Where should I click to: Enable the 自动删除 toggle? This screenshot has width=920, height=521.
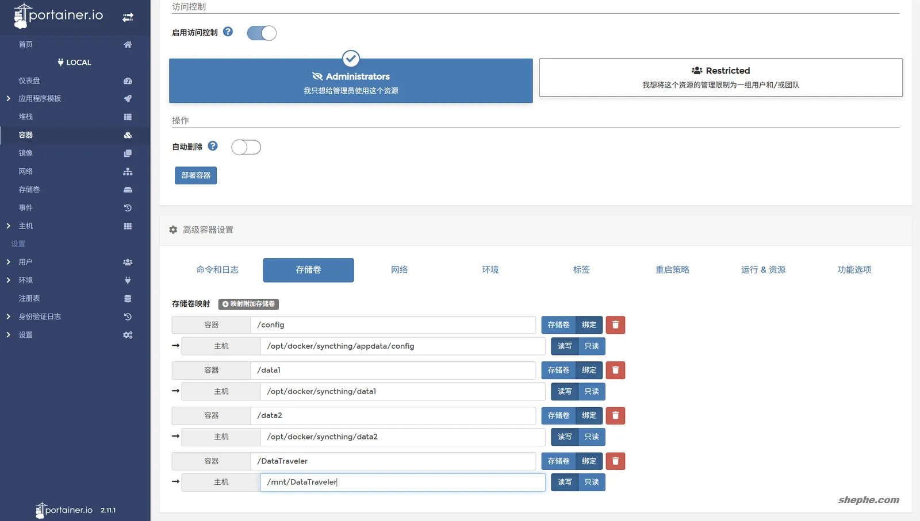(x=246, y=147)
